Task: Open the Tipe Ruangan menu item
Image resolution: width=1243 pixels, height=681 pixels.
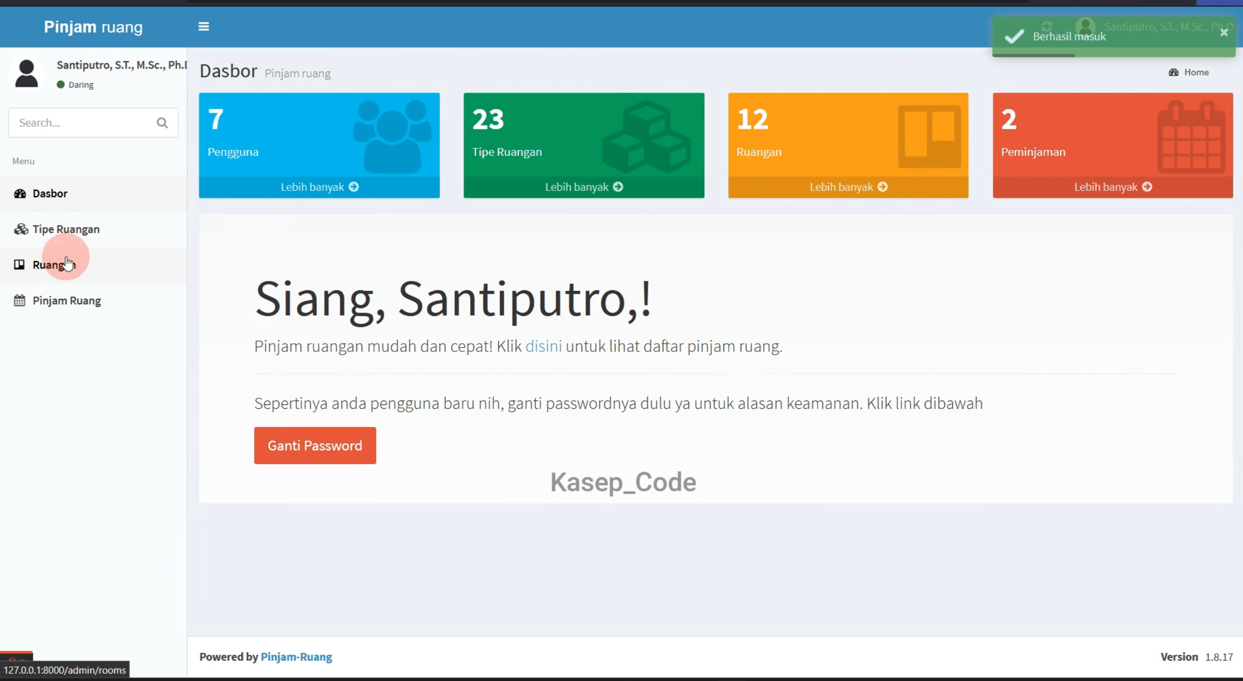Action: click(x=93, y=229)
